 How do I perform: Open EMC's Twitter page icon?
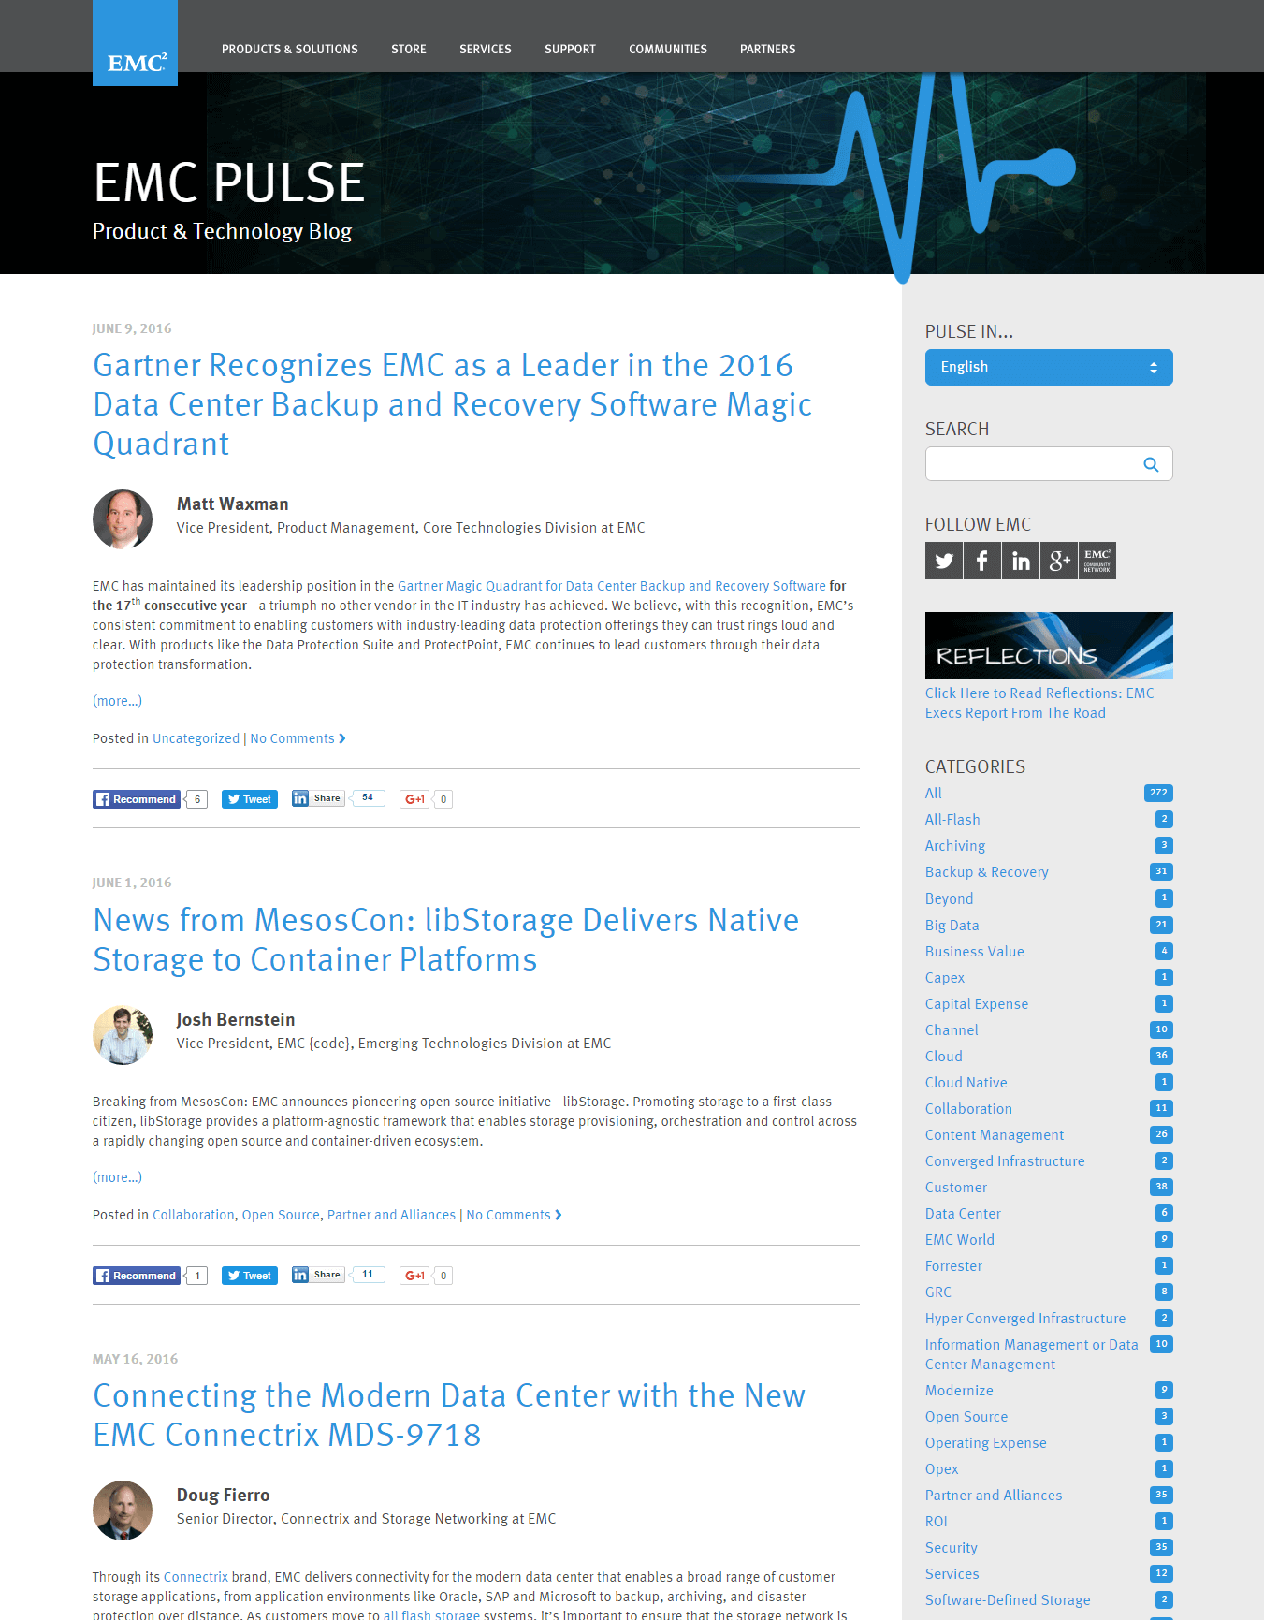click(944, 561)
